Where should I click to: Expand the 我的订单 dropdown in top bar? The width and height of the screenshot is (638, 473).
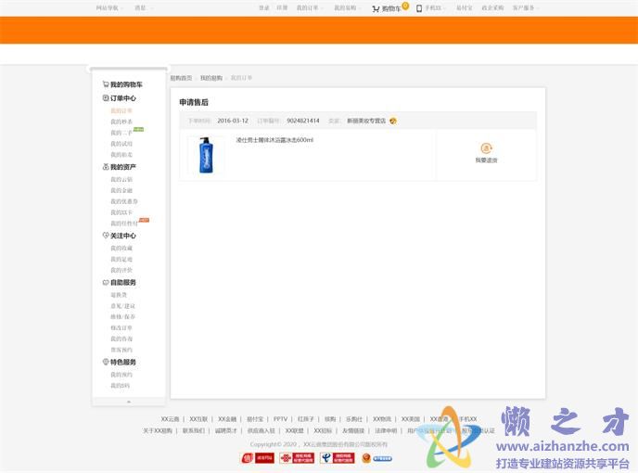[310, 7]
